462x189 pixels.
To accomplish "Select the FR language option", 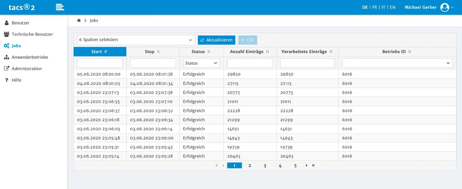I will click(x=375, y=7).
